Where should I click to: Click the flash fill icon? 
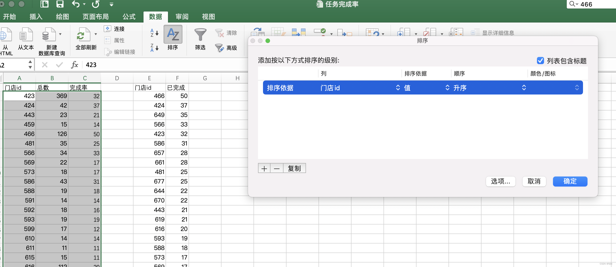278,32
